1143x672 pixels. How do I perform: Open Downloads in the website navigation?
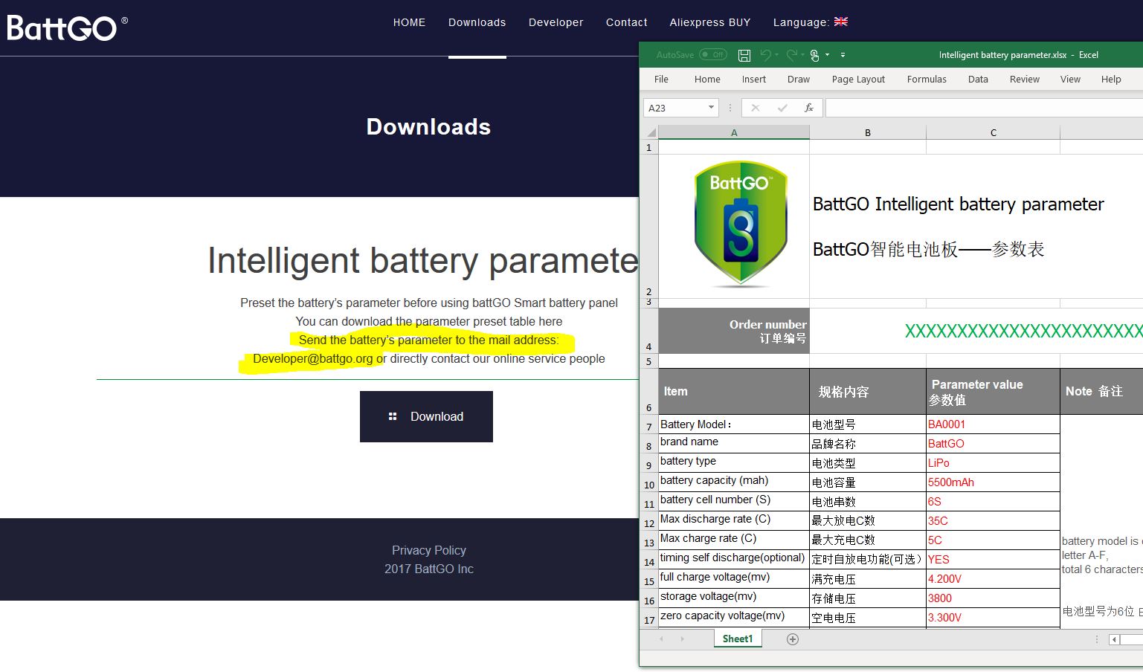click(477, 22)
